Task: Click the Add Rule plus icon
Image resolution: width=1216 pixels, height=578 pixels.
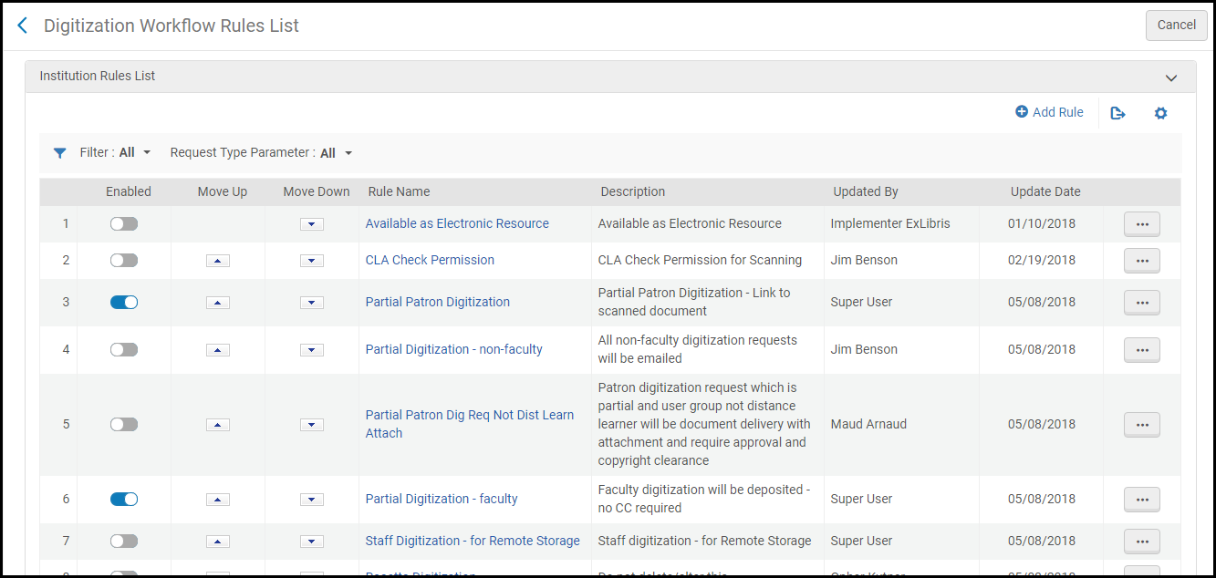Action: pos(1022,112)
